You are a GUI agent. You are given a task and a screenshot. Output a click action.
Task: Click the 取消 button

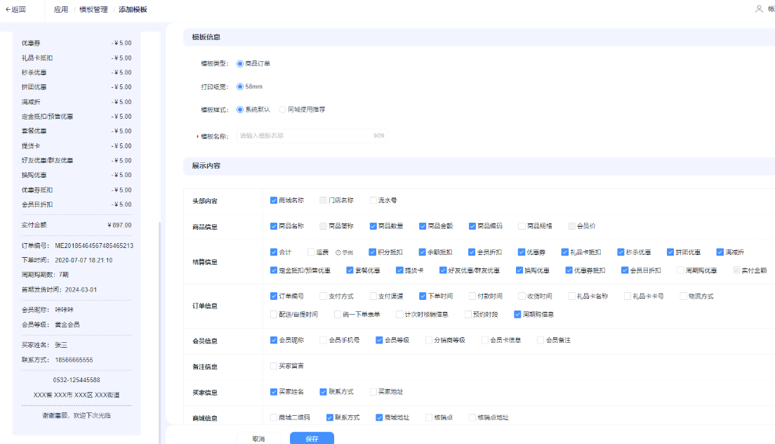[258, 438]
